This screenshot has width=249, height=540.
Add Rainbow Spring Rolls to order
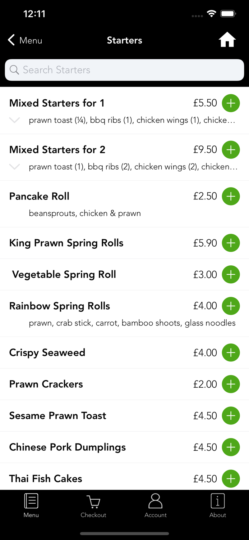(x=231, y=306)
